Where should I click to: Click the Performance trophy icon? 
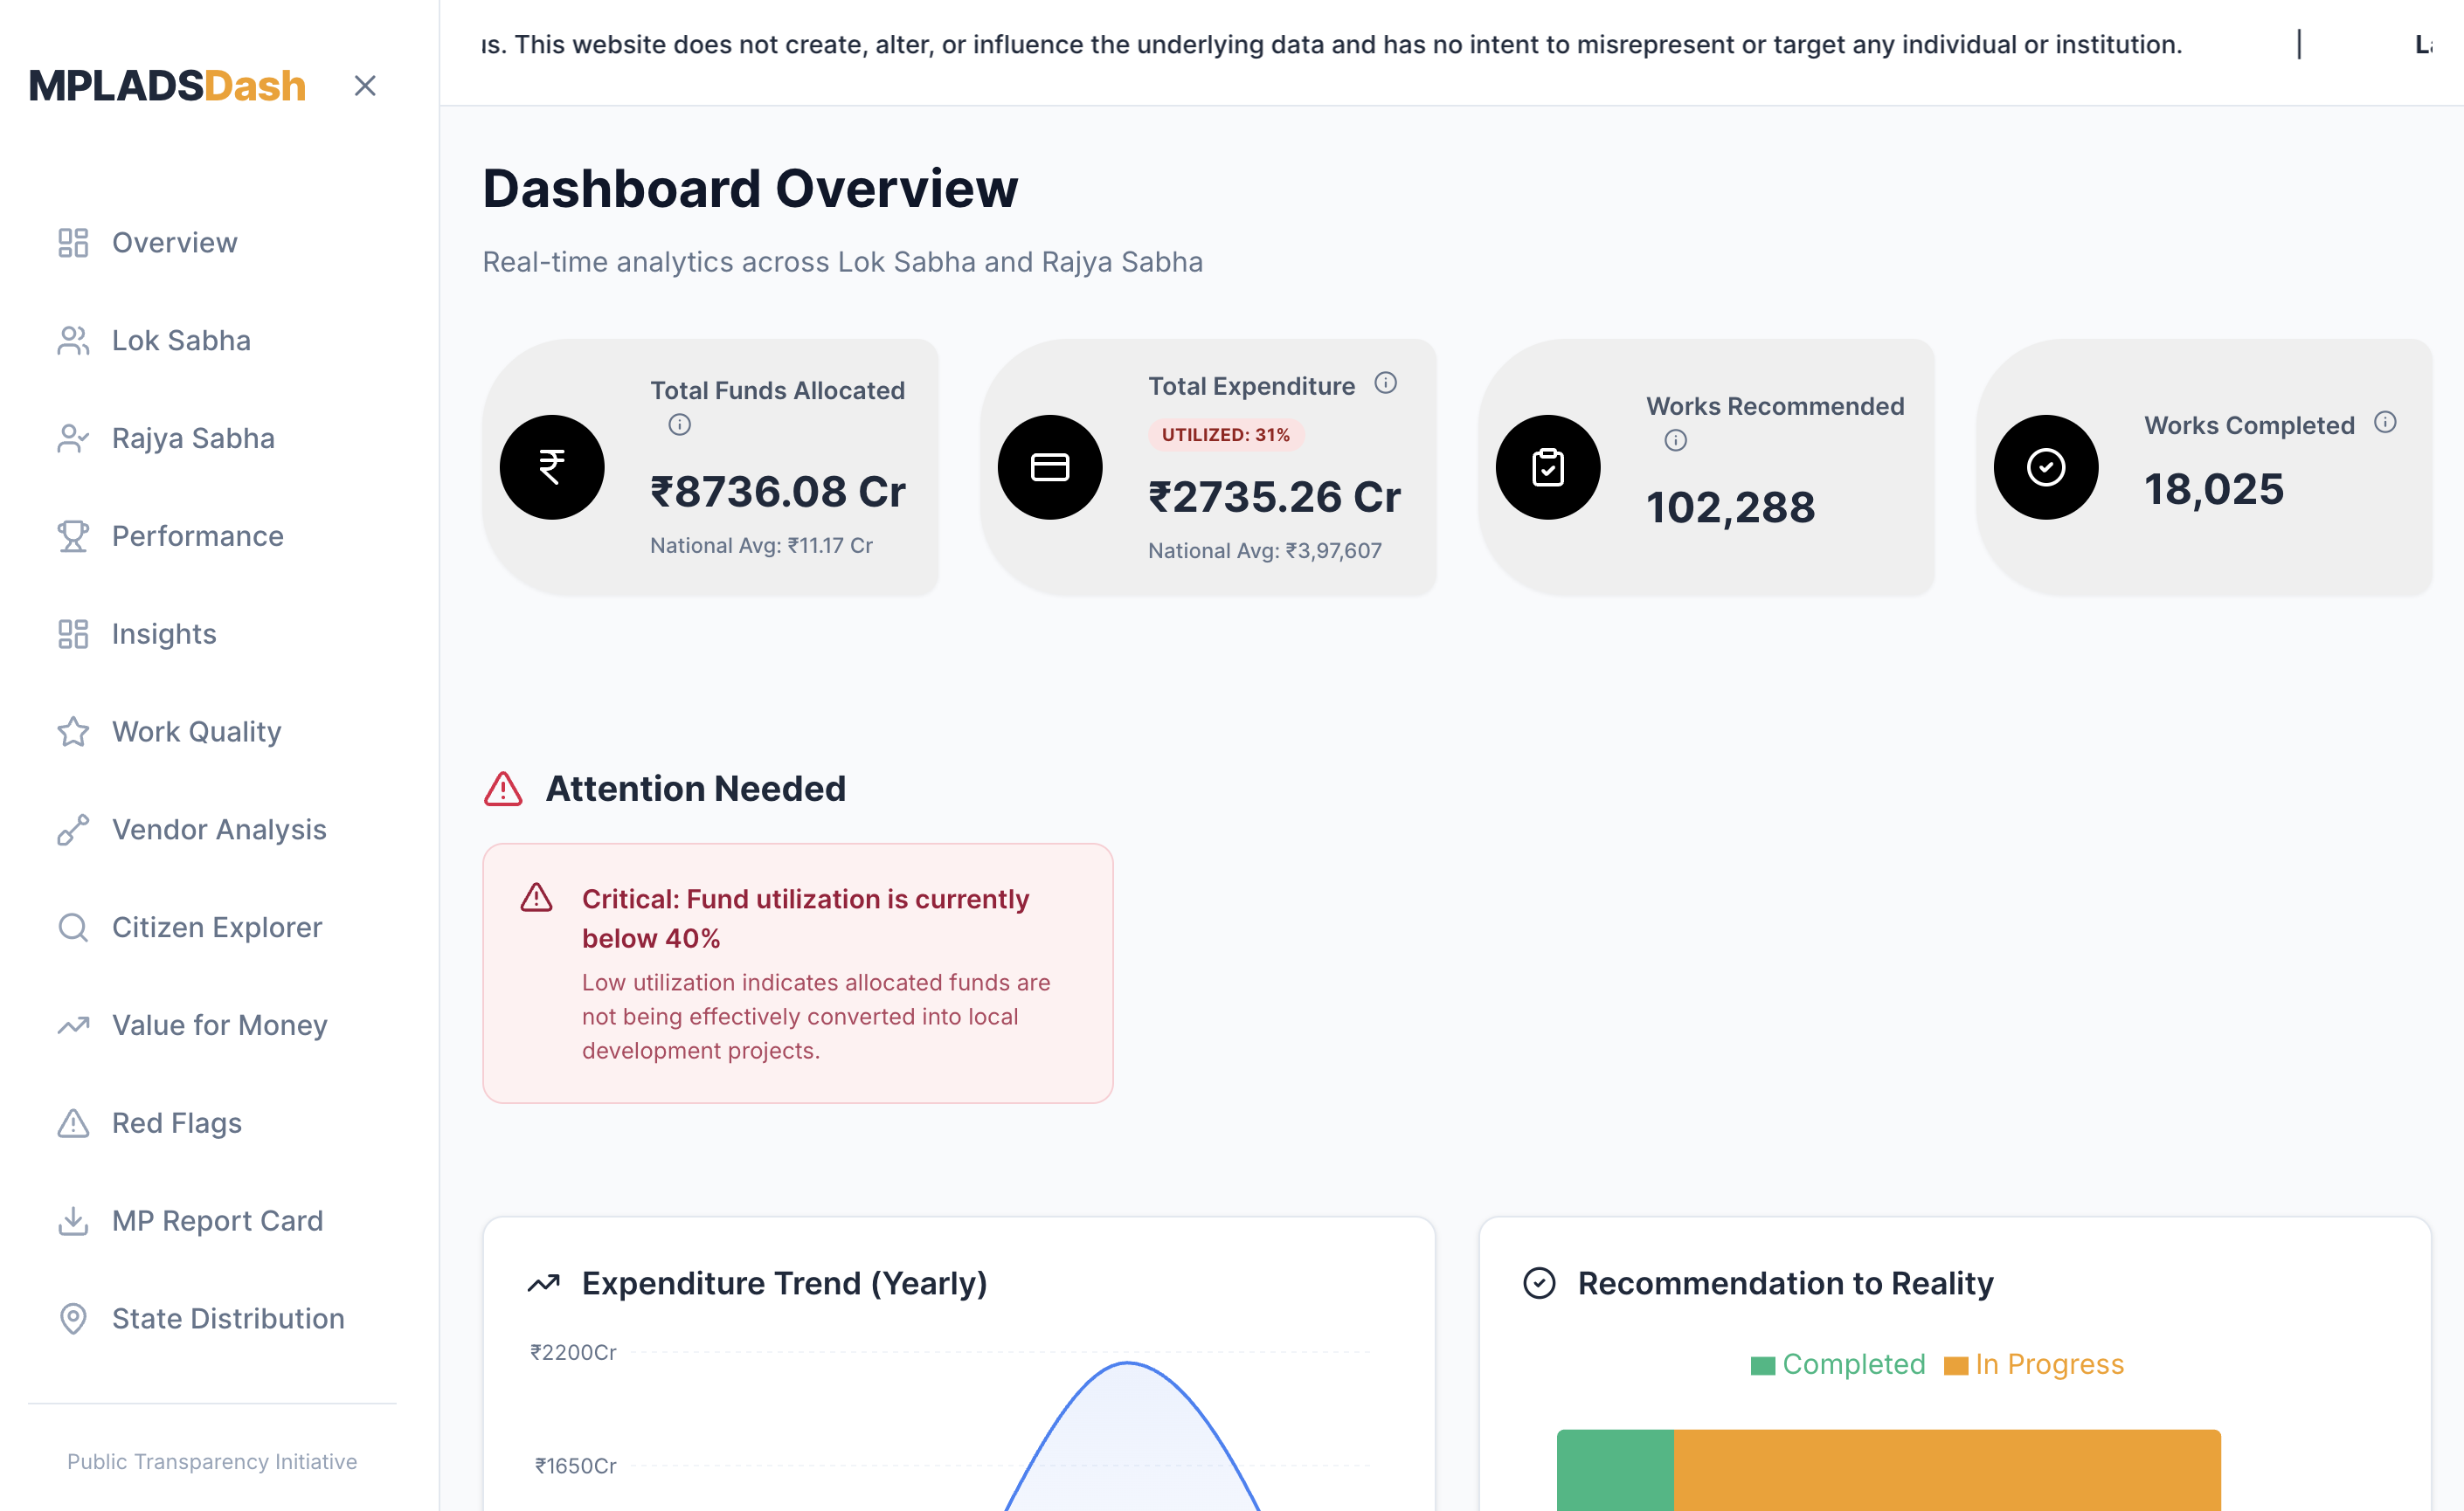click(72, 536)
